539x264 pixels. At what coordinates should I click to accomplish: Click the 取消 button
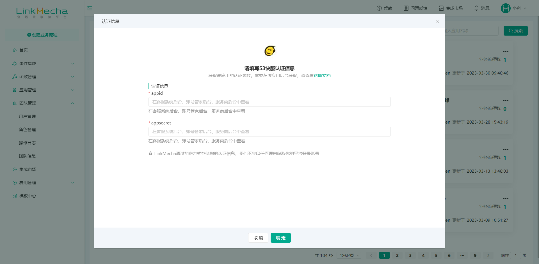(258, 238)
